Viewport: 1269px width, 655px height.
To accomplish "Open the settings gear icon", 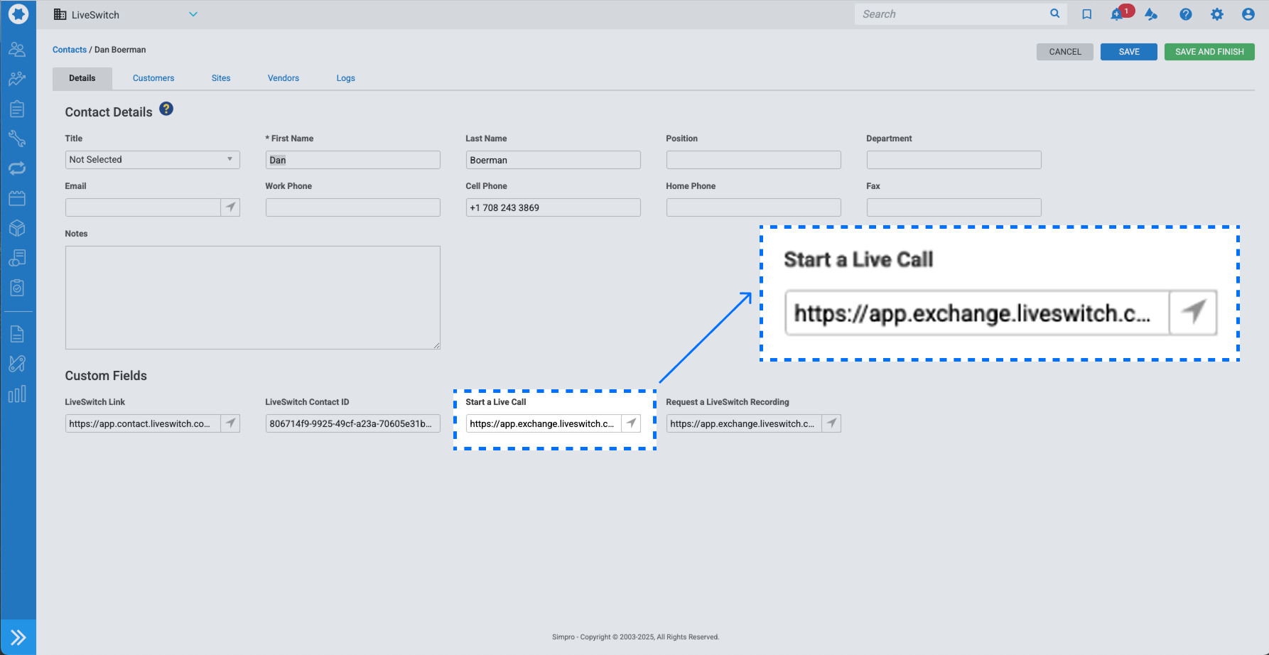I will click(1217, 14).
